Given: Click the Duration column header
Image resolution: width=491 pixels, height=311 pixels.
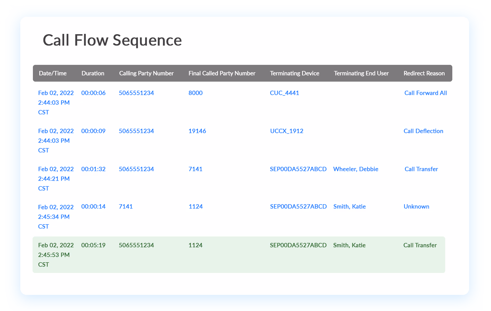Looking at the screenshot, I should click(x=93, y=73).
